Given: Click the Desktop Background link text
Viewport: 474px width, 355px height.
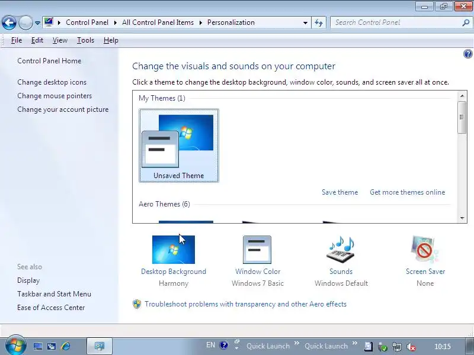Looking at the screenshot, I should point(174,272).
